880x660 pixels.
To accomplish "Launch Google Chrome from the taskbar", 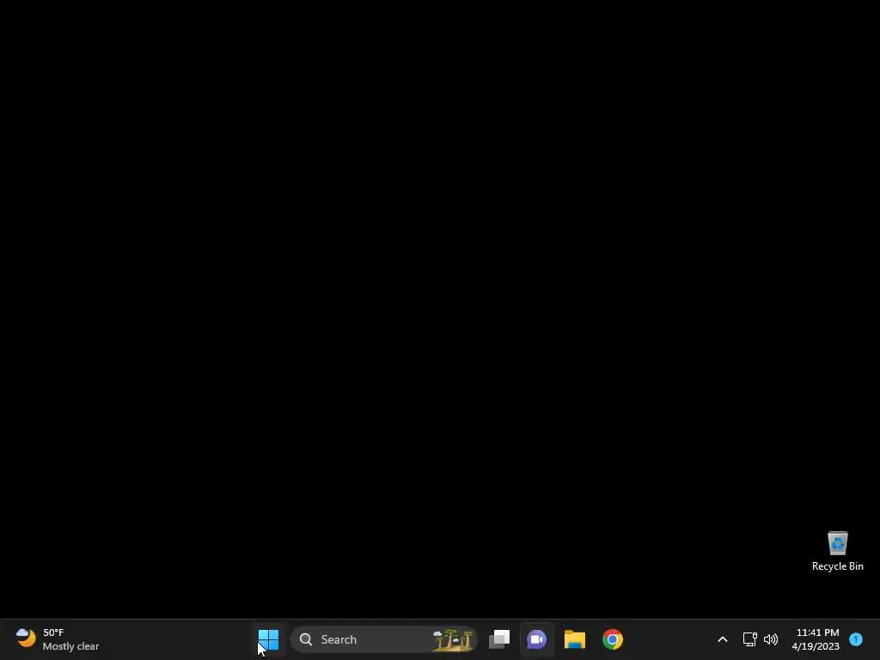I will (x=612, y=639).
